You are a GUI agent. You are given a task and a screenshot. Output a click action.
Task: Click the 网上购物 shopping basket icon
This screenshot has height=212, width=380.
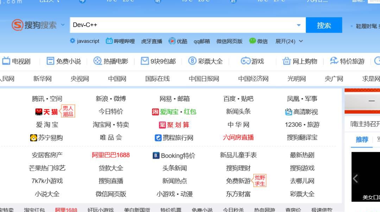point(286,61)
